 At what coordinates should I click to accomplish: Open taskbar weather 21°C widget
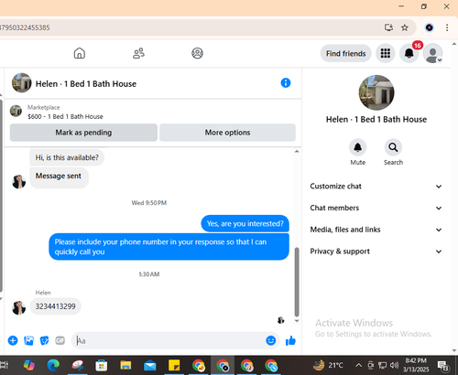click(x=328, y=365)
